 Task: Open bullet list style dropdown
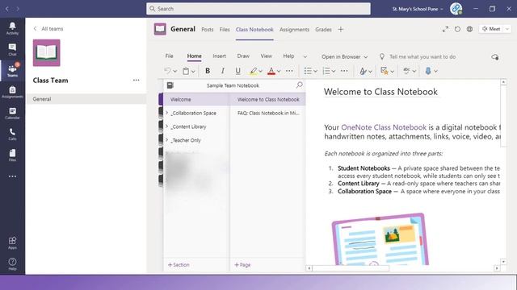pos(315,71)
